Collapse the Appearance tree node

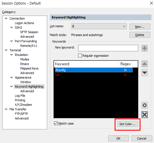point(12,77)
